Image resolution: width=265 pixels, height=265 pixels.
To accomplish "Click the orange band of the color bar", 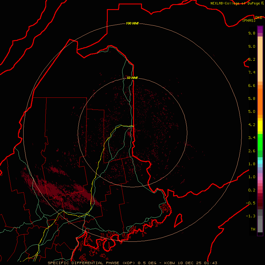I will [260, 101].
